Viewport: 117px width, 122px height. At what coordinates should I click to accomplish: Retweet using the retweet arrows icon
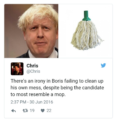coord(25,111)
